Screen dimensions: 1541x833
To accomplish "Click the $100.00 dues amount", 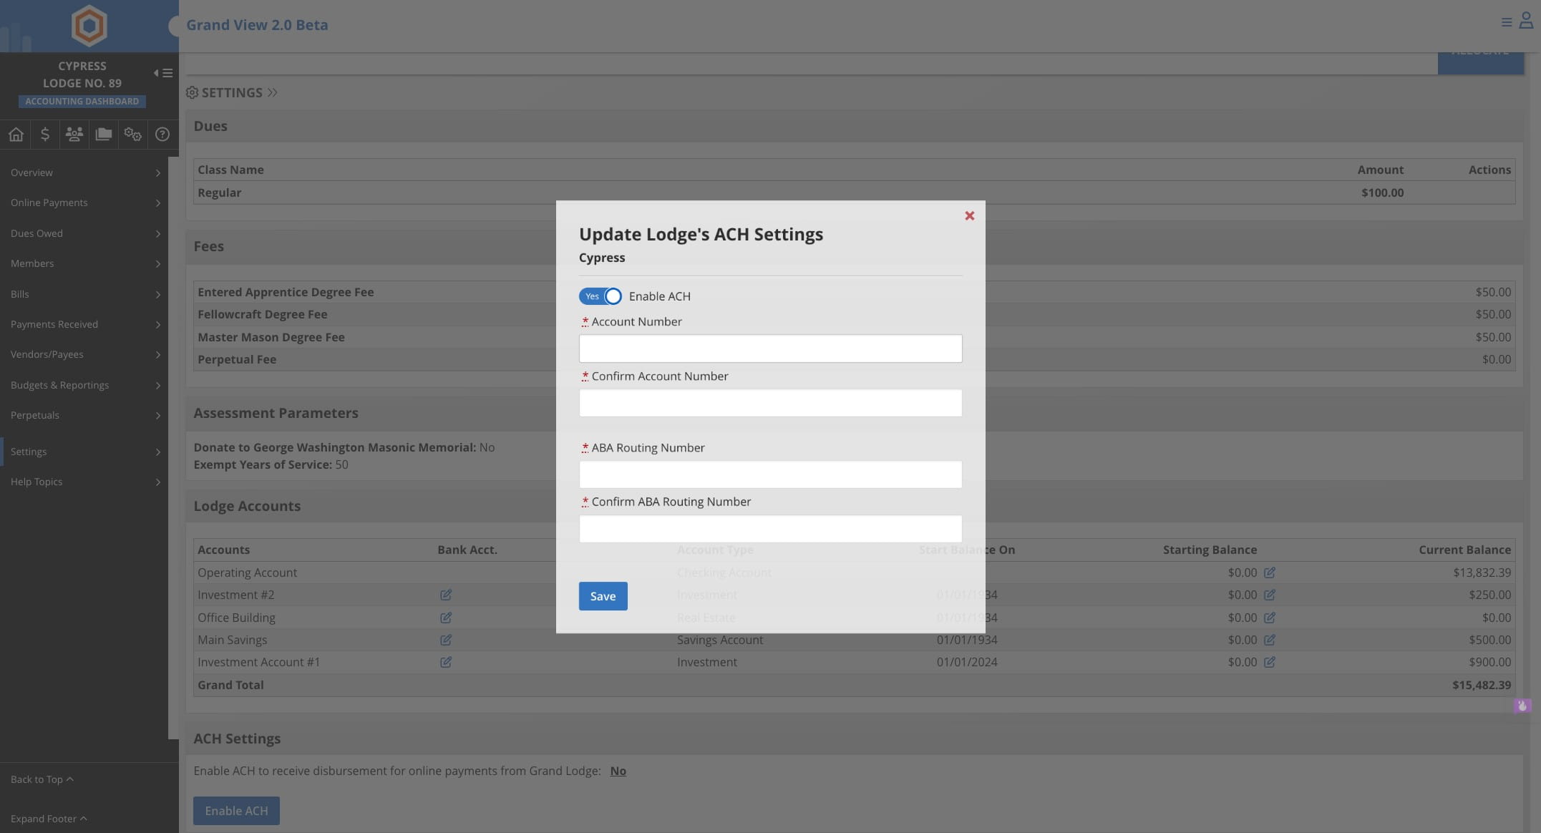I will [1382, 193].
